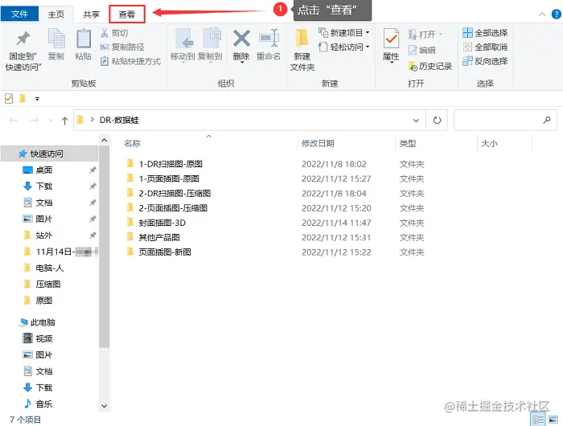This screenshot has height=426, width=563.
Task: Click the Move to (移动到) icon
Action: click(x=183, y=39)
